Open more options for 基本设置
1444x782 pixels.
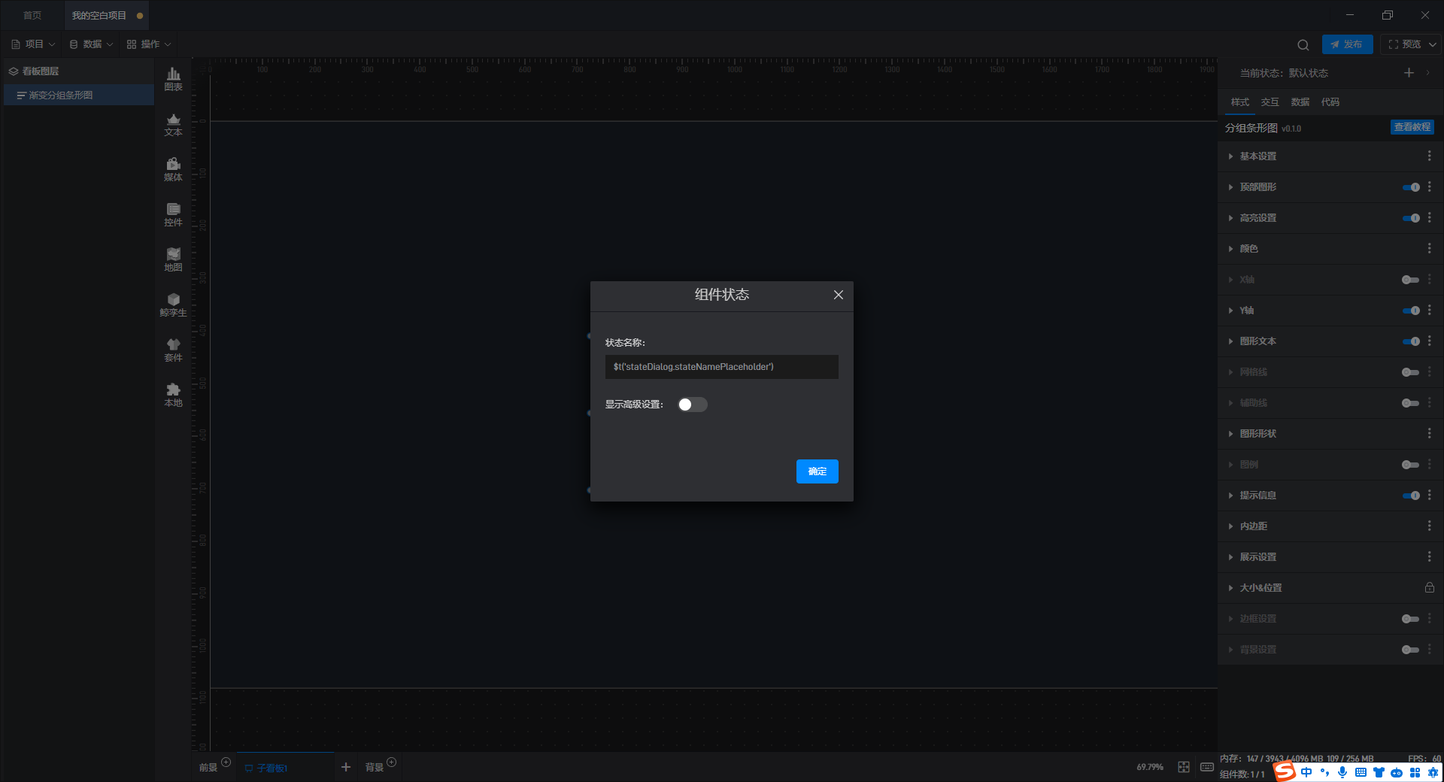point(1429,156)
